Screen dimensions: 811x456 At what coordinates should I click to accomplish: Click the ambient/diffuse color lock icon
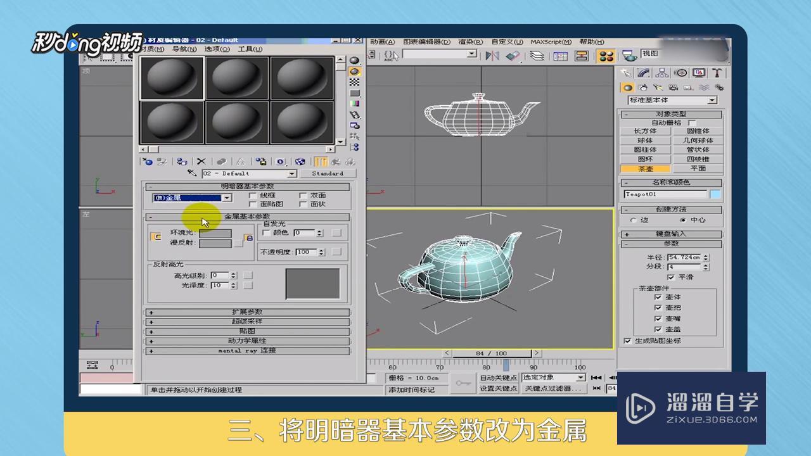tap(249, 237)
